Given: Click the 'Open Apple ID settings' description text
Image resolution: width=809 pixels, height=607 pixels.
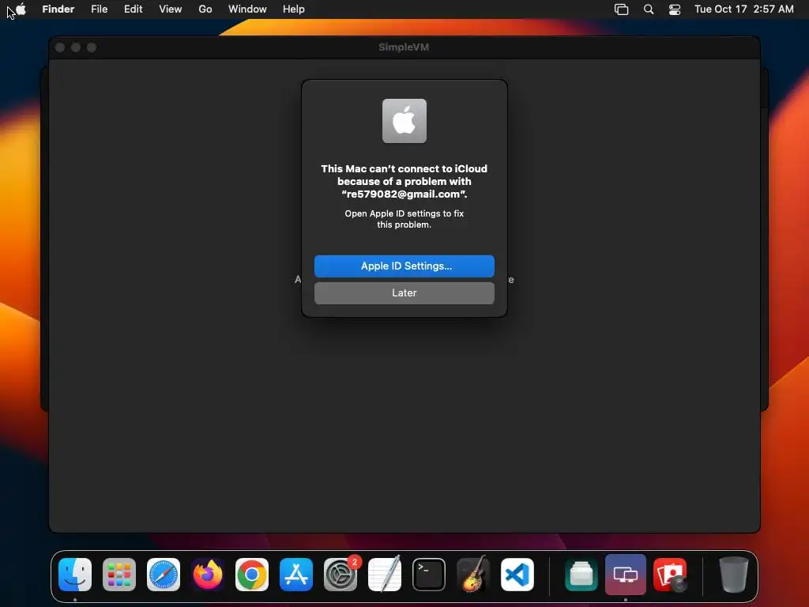Looking at the screenshot, I should tap(404, 219).
